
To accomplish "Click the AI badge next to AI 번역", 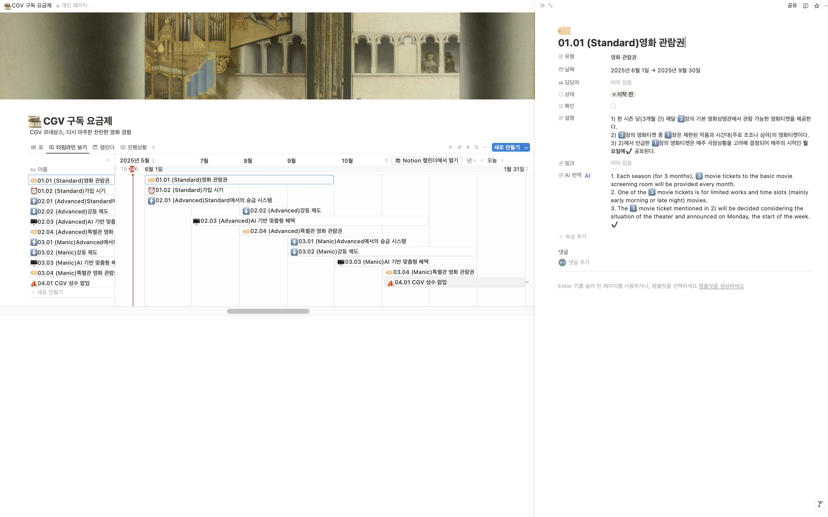I will (x=587, y=176).
